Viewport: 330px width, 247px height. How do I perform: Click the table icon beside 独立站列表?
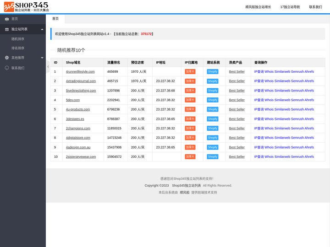(7, 29)
